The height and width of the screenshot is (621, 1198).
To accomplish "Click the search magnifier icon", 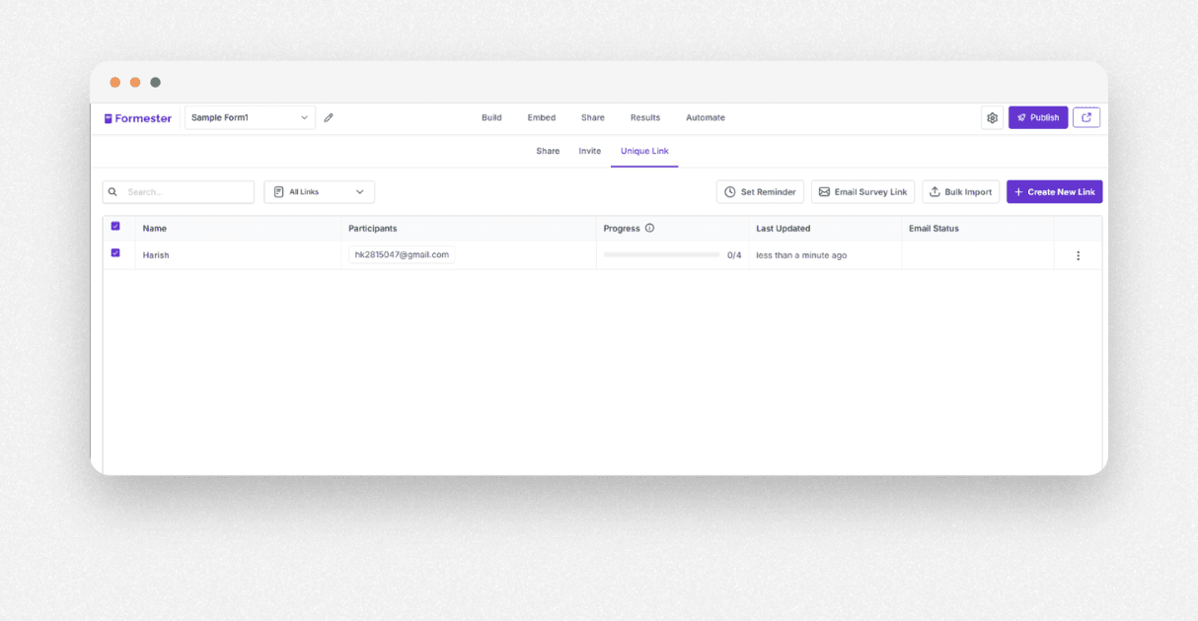I will coord(113,191).
